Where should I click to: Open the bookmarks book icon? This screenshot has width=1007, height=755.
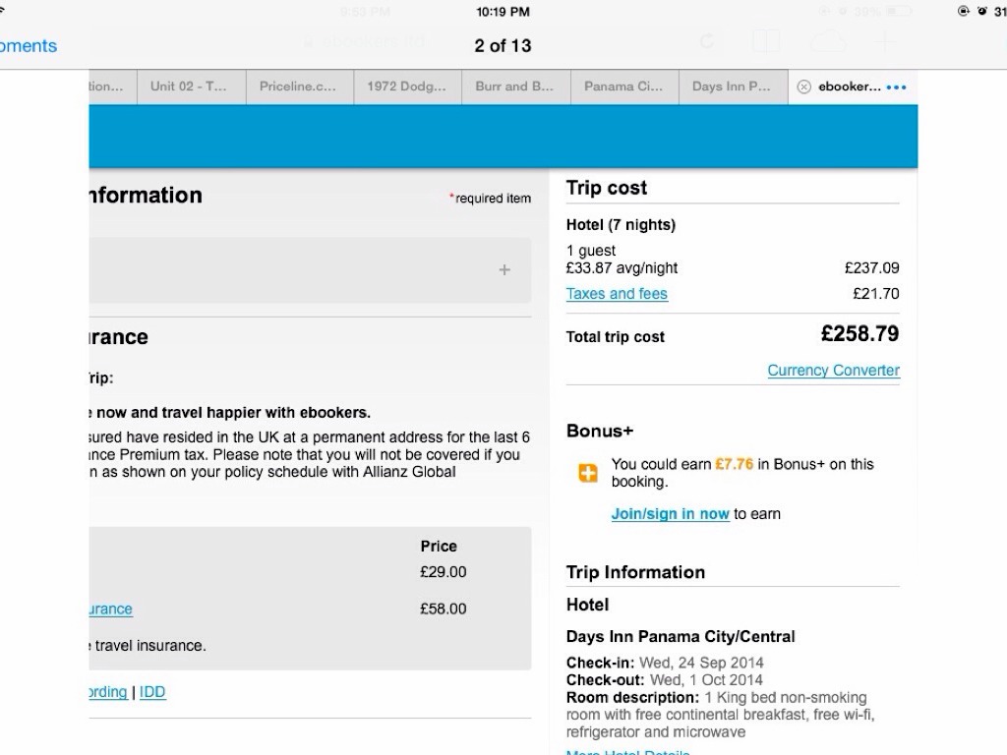[x=765, y=41]
